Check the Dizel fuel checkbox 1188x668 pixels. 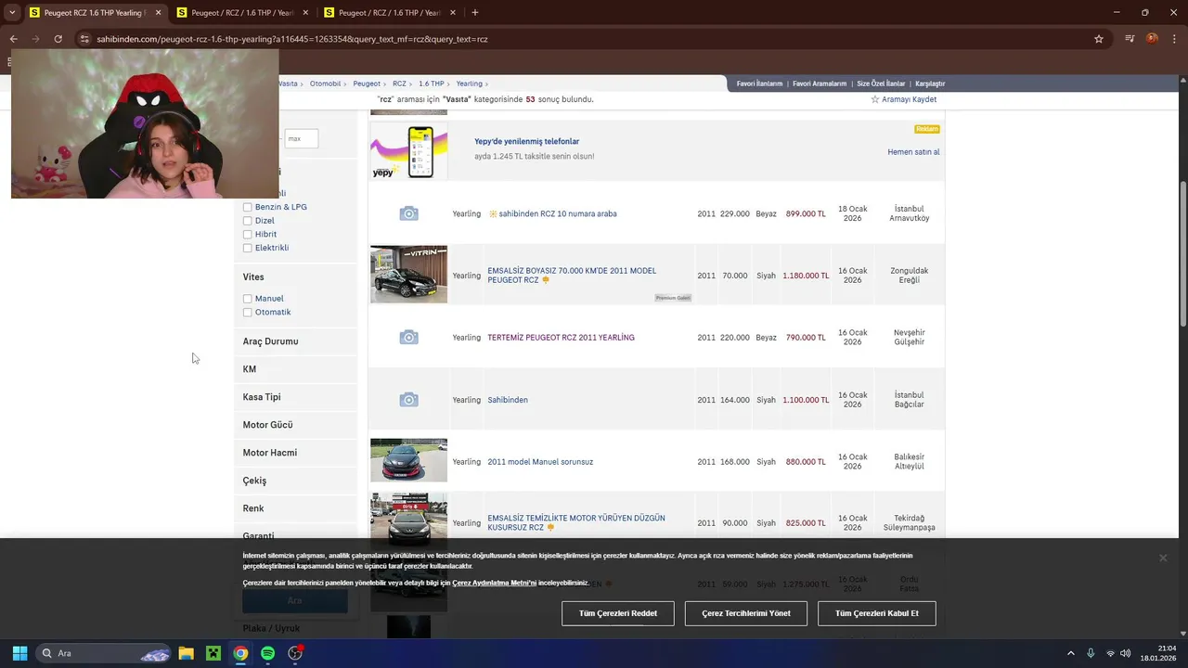click(247, 221)
